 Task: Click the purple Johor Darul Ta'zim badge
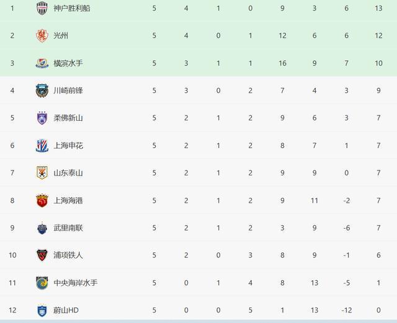click(42, 118)
